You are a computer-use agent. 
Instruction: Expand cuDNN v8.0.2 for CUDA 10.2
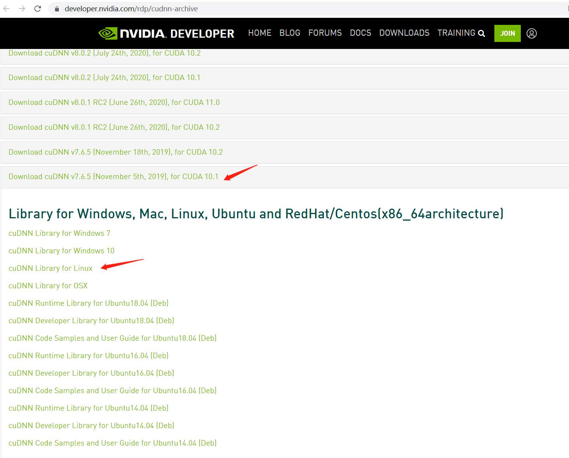click(105, 53)
